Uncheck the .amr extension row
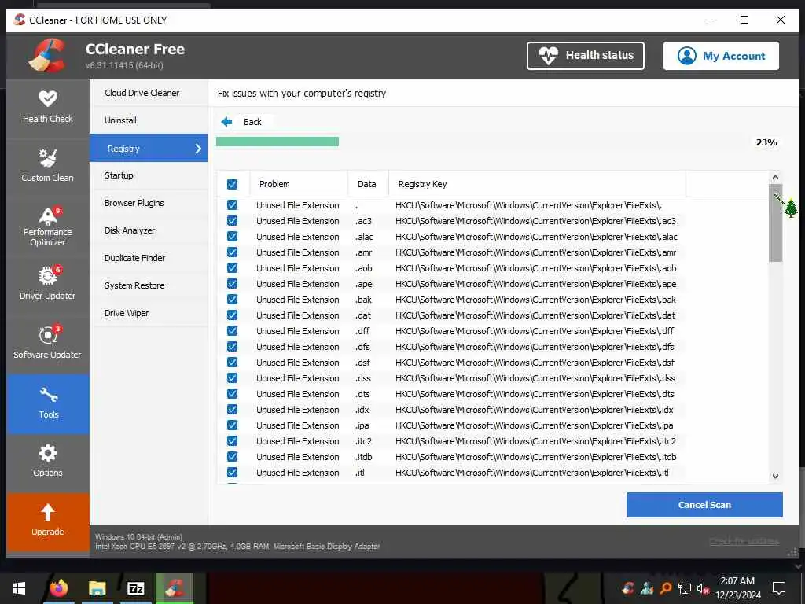This screenshot has height=604, width=805. point(232,252)
